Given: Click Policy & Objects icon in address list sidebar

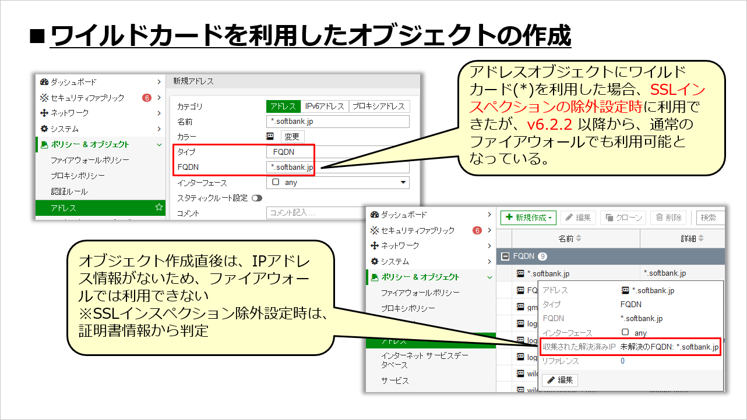Looking at the screenshot, I should [375, 277].
